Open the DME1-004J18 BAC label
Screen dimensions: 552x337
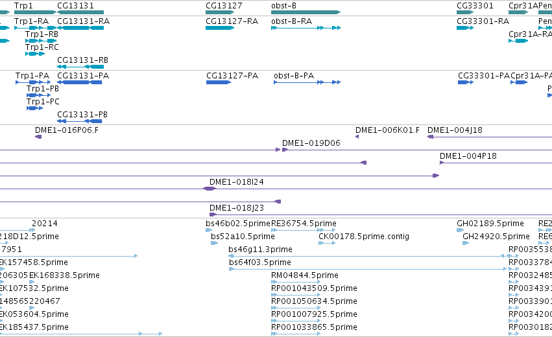click(x=455, y=130)
